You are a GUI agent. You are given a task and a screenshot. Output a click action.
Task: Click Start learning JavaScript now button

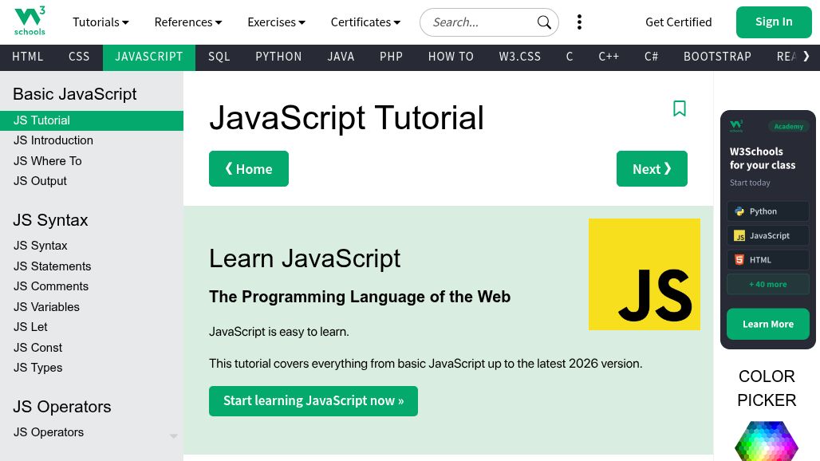coord(313,401)
